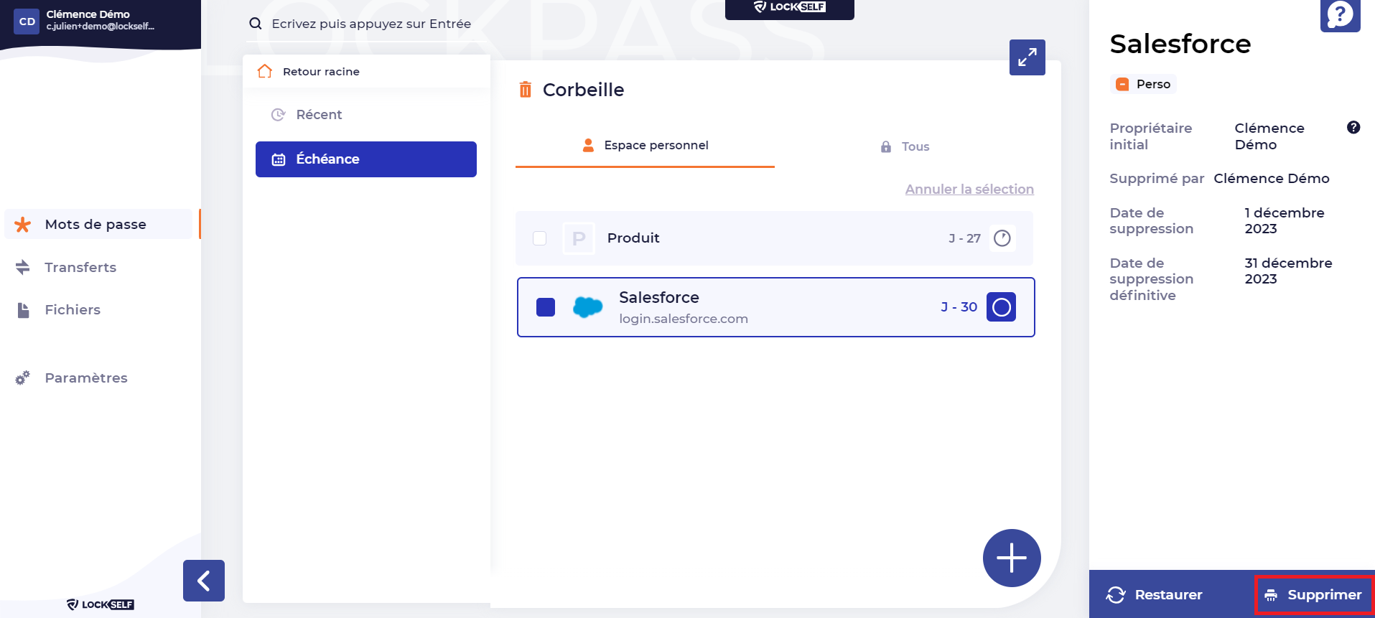Click the 31 décembre 2023 date
This screenshot has width=1375, height=618.
[1288, 271]
